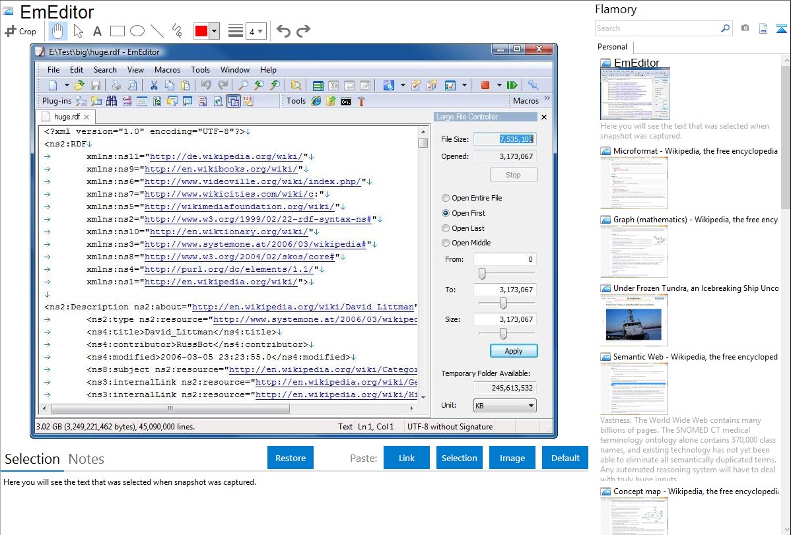
Task: Select the Open Middle radio button
Action: [446, 243]
